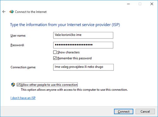Click the disabled maximize window button

coord(140,4)
